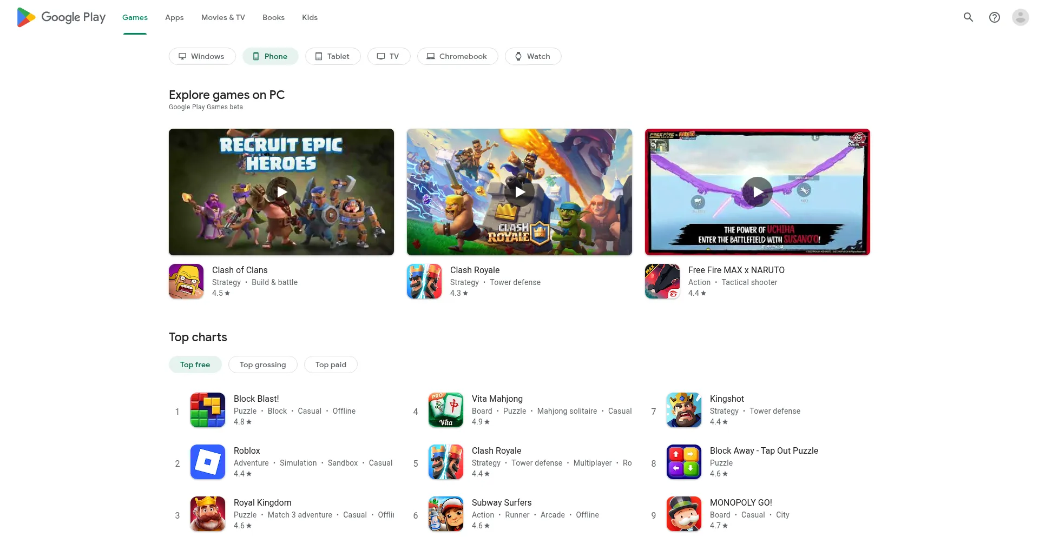Click 'Build & battle' under Clash of Clans
This screenshot has width=1039, height=537.
274,282
